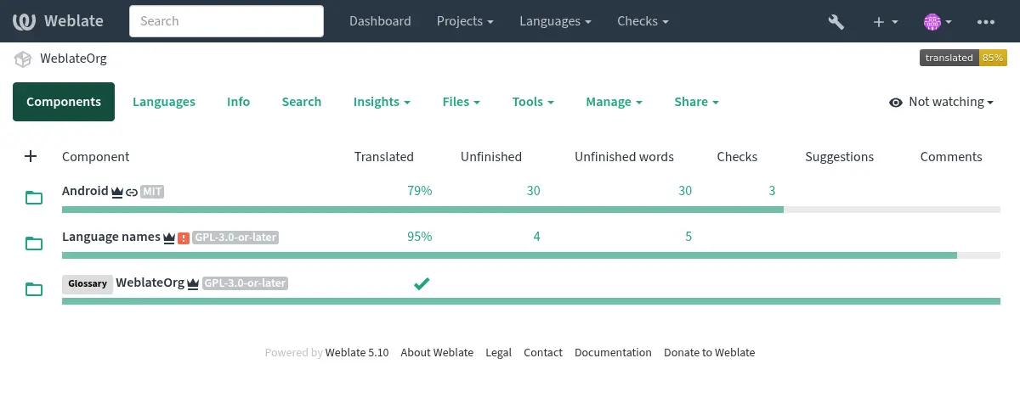This screenshot has width=1020, height=403.
Task: Click Language names progress bar
Action: tap(531, 255)
